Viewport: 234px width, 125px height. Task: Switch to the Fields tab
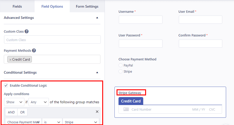[x=17, y=6]
